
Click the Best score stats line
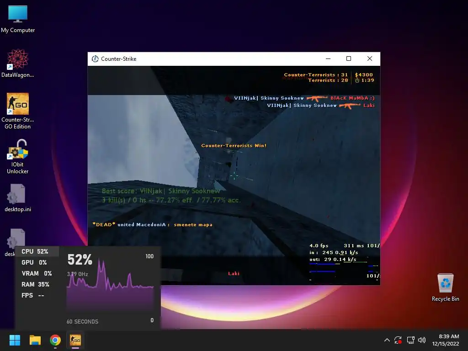(171, 196)
